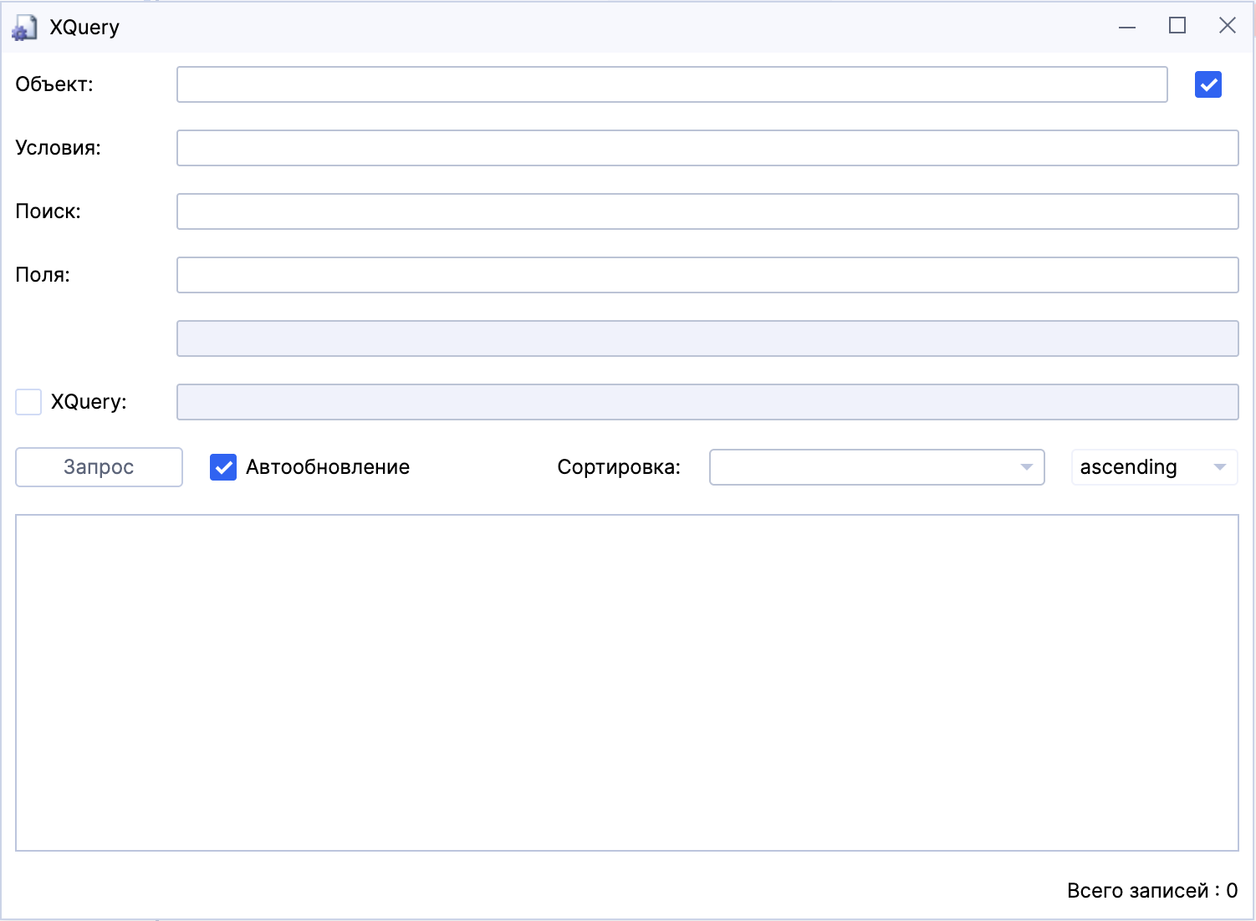Minimize the XQuery window
The image size is (1256, 921).
pos(1127,27)
